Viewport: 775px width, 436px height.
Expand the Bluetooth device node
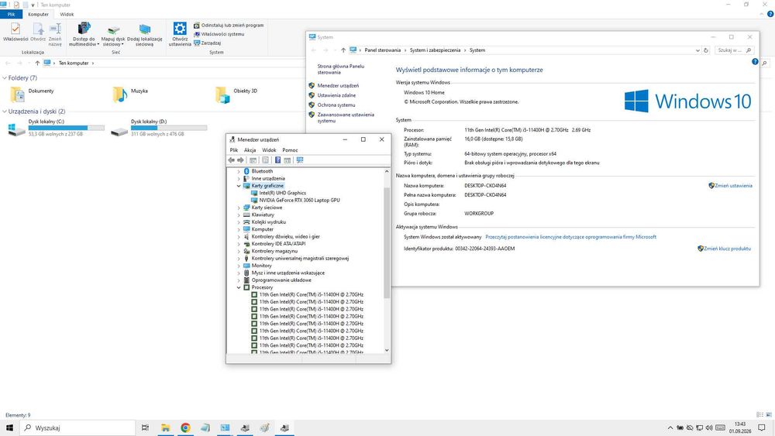click(x=239, y=171)
